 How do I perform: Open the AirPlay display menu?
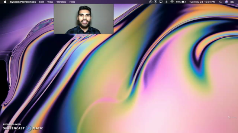point(161,2)
